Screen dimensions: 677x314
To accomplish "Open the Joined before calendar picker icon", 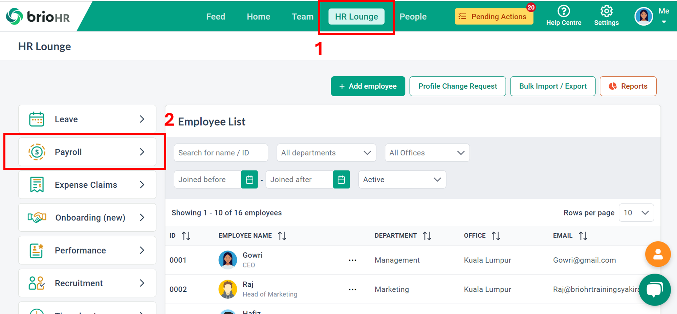I will pos(249,179).
